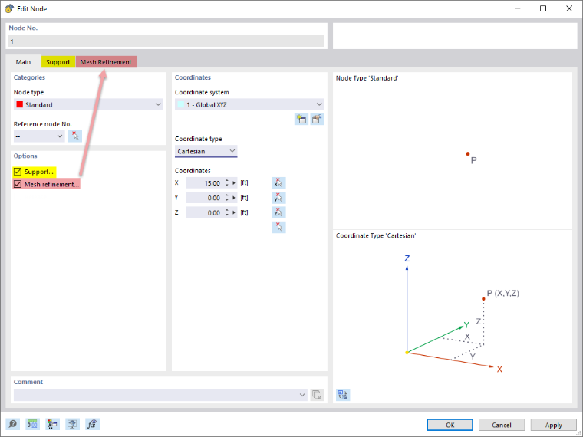Edit coordinate system icon
583x437 pixels.
(317, 120)
